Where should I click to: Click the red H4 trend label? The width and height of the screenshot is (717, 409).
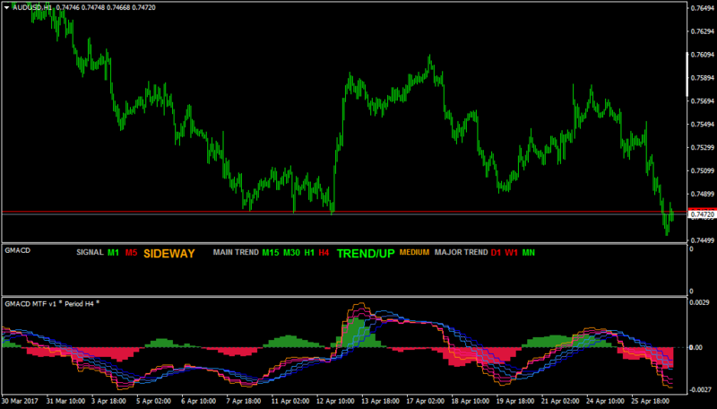click(324, 253)
